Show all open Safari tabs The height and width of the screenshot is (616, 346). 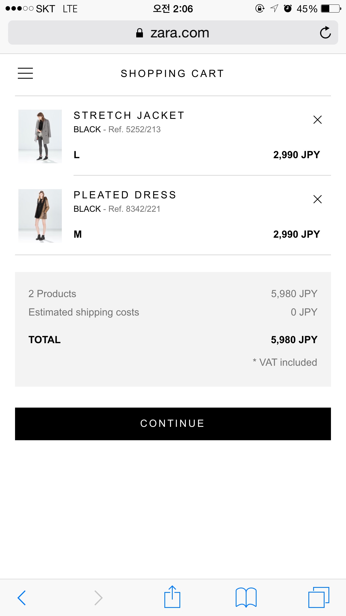(x=319, y=598)
